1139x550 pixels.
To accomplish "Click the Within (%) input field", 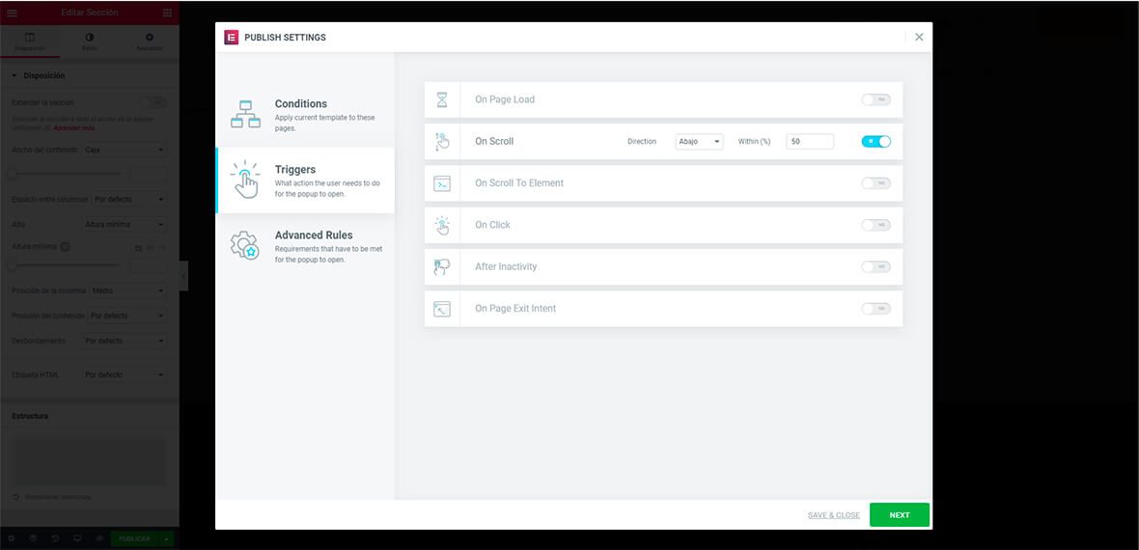I will pos(810,142).
